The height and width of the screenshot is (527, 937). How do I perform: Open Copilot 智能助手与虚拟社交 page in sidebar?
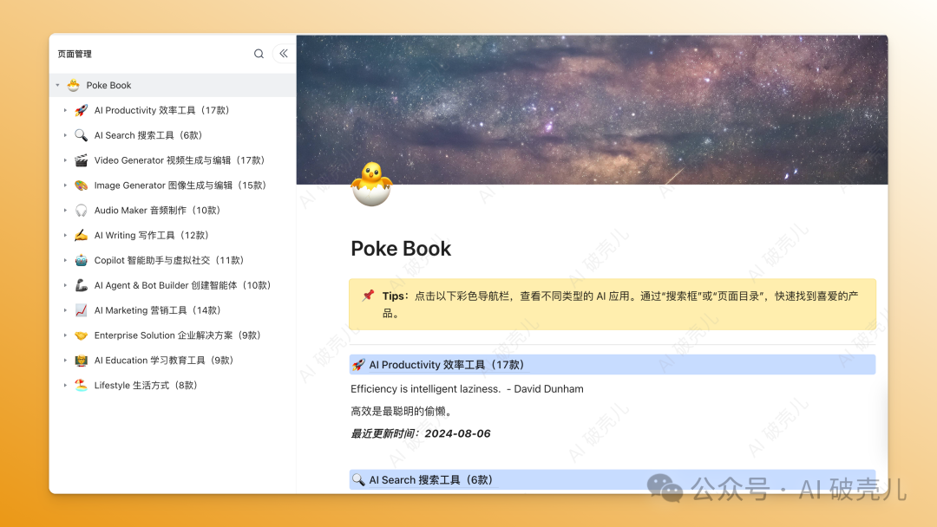[168, 260]
